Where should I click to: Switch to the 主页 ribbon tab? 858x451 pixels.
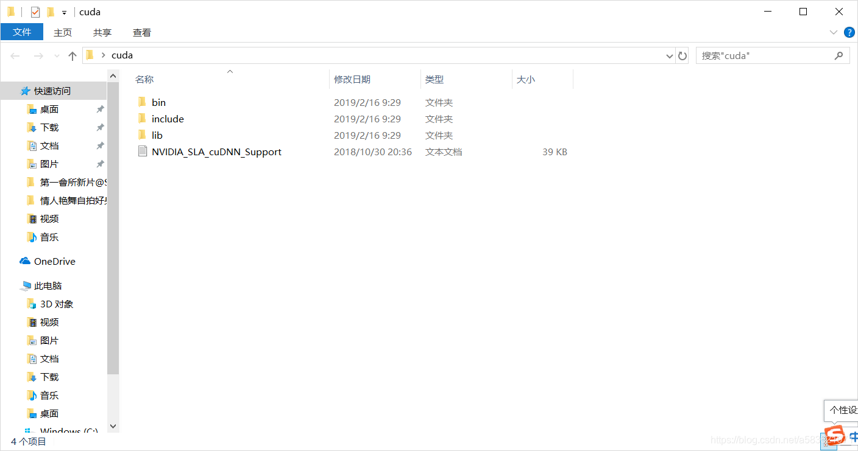[63, 32]
